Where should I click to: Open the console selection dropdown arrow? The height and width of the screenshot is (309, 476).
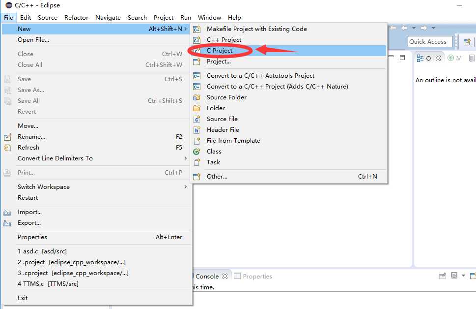tap(463, 276)
